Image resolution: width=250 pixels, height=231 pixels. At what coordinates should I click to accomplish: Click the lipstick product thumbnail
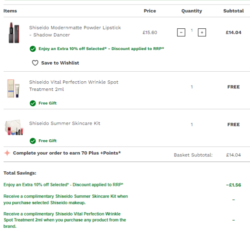point(11,33)
